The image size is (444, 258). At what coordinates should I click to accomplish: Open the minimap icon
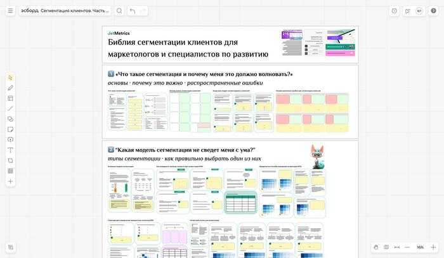tap(386, 247)
